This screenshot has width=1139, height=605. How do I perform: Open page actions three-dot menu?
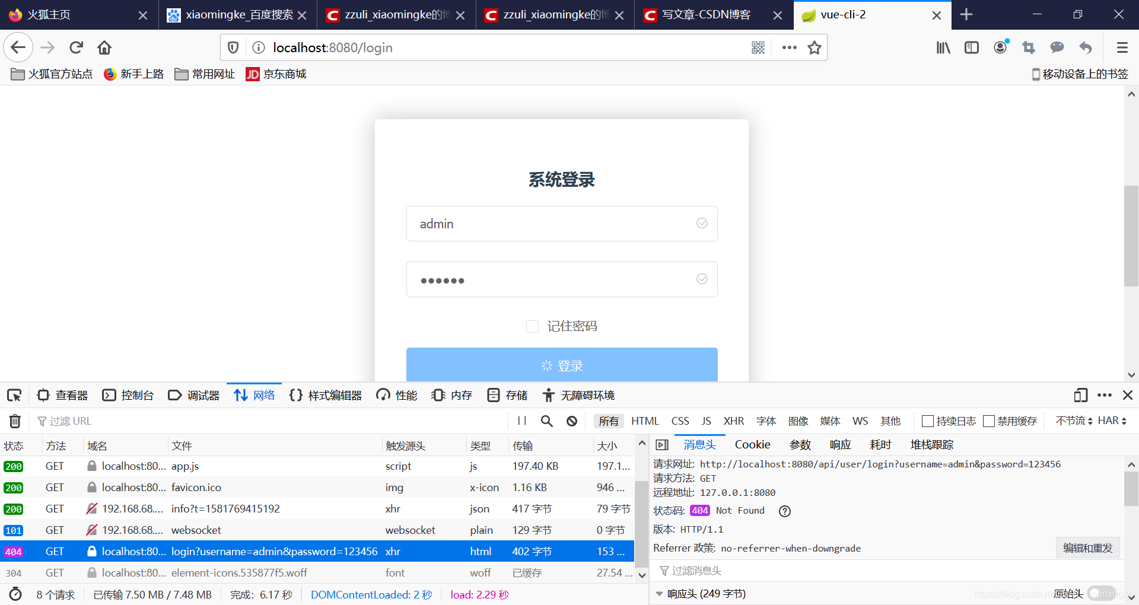(x=789, y=47)
